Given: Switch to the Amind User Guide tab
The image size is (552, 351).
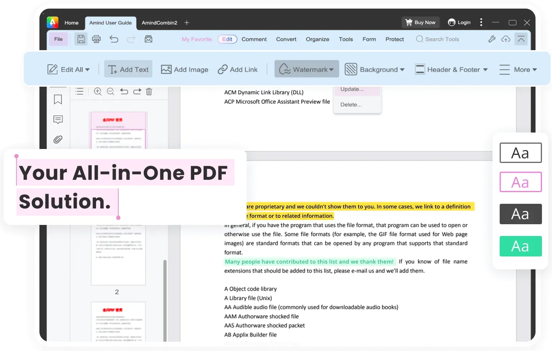Looking at the screenshot, I should (111, 23).
